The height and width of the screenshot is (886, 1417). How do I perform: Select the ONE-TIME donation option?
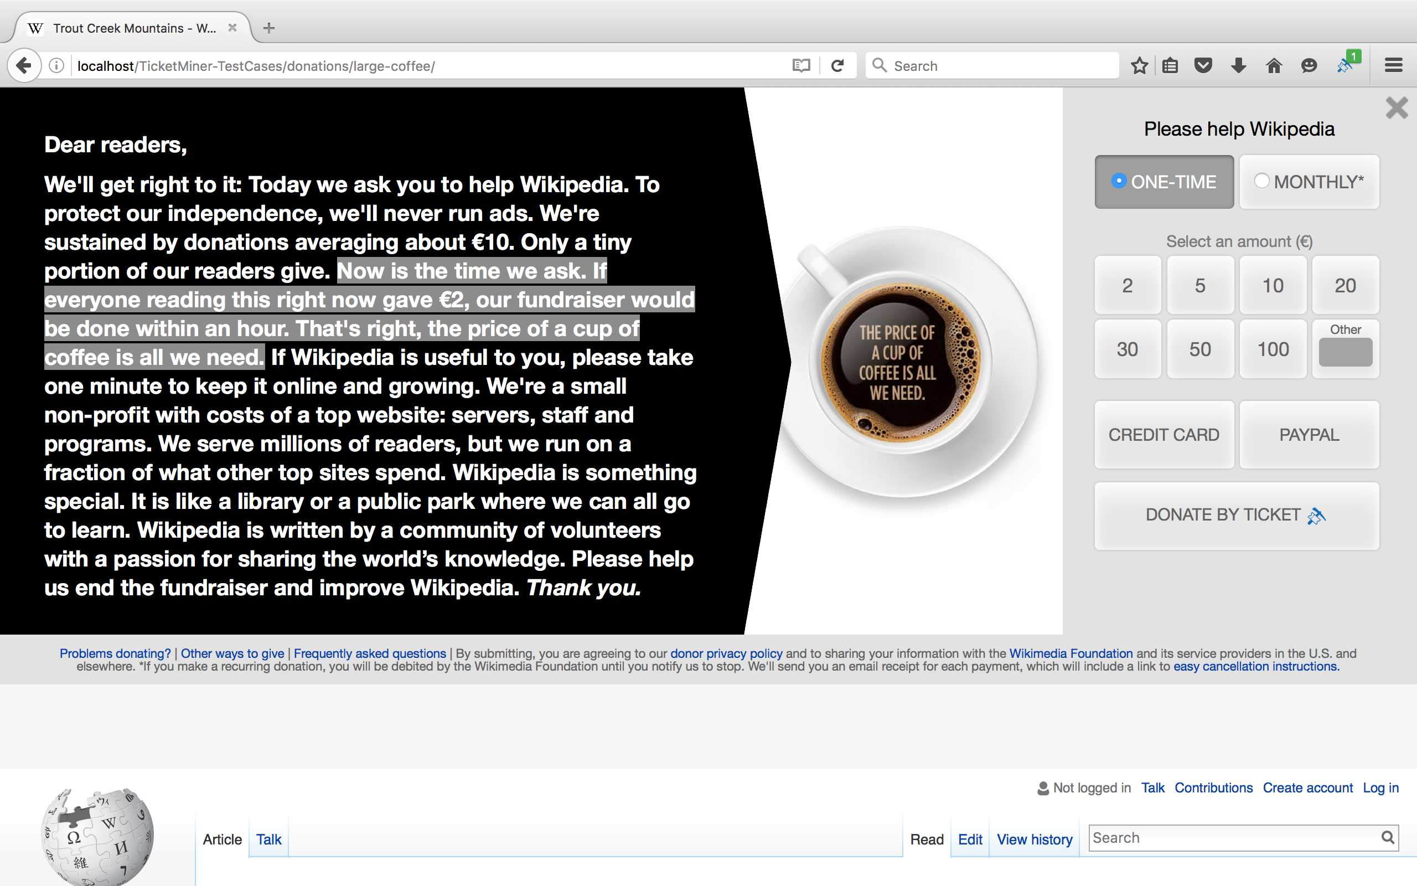pos(1164,182)
